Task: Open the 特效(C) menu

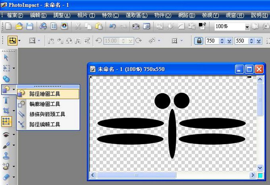Action: (x=110, y=15)
